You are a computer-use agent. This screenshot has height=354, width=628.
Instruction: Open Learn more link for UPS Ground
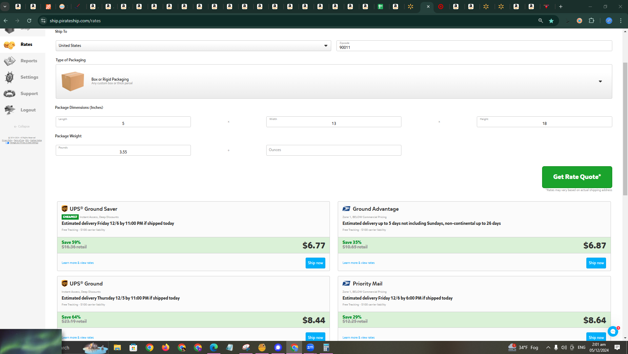(x=78, y=338)
